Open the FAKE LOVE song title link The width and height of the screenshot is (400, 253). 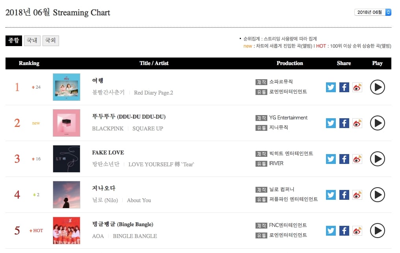[108, 153]
